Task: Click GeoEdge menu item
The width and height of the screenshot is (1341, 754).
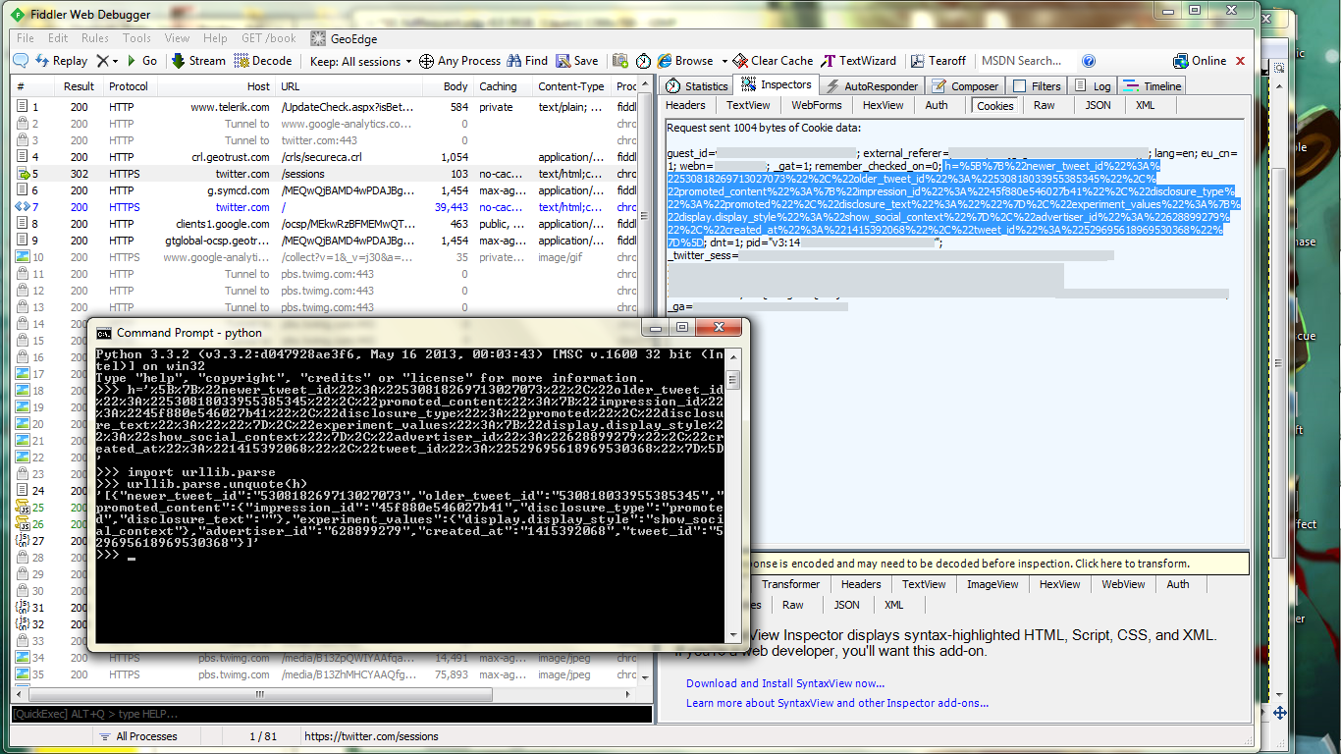Action: (344, 38)
